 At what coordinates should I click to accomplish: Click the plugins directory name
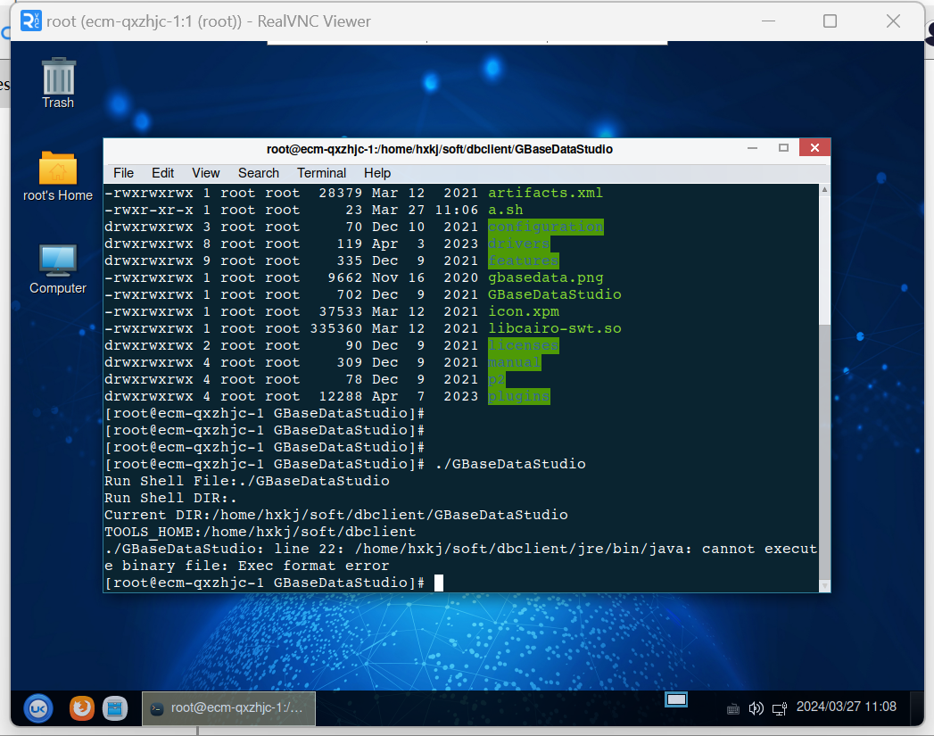pyautogui.click(x=519, y=396)
